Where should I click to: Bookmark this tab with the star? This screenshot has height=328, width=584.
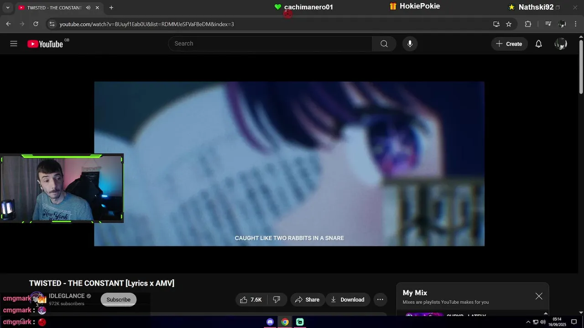pos(509,24)
